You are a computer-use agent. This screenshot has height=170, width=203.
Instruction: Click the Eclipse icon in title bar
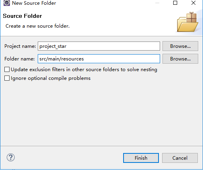coord(7,3)
